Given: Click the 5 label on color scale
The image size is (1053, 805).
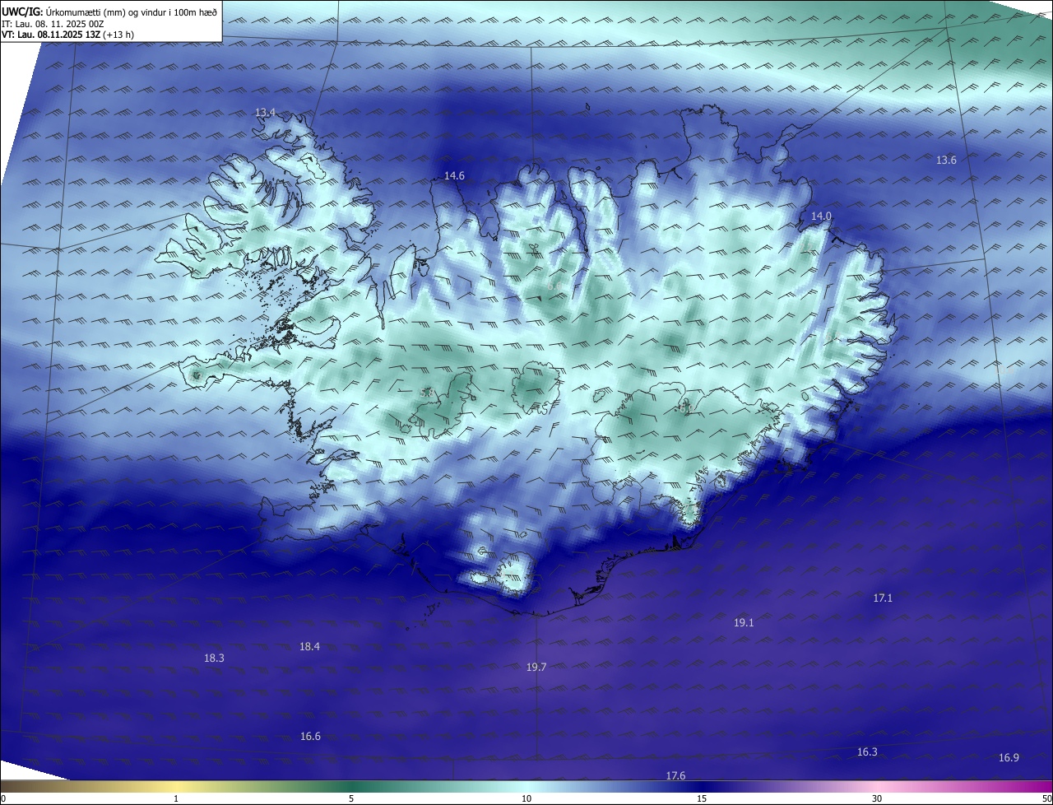Looking at the screenshot, I should coord(351,798).
